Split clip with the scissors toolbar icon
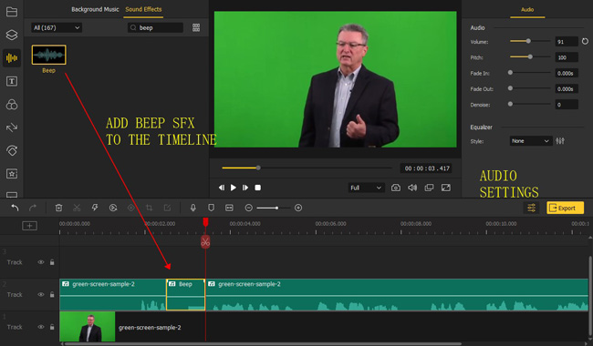Image resolution: width=593 pixels, height=346 pixels. click(x=77, y=208)
